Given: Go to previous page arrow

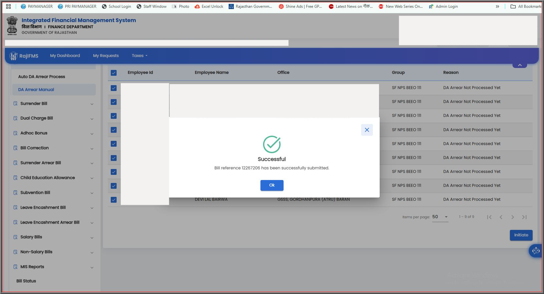Looking at the screenshot, I should 501,217.
